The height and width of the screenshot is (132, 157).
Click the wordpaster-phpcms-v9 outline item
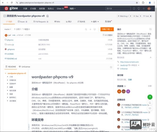pyautogui.click(x=17, y=73)
